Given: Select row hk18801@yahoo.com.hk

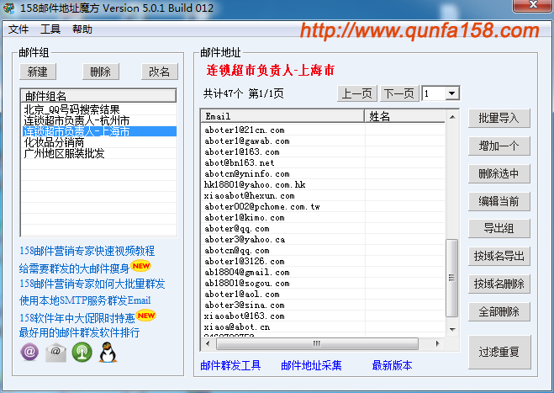Looking at the screenshot, I should pyautogui.click(x=324, y=184).
